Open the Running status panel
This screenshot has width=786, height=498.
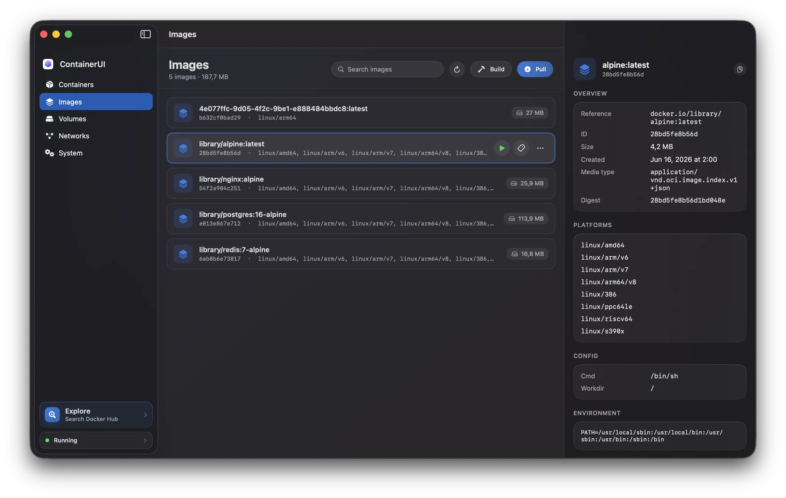point(96,441)
